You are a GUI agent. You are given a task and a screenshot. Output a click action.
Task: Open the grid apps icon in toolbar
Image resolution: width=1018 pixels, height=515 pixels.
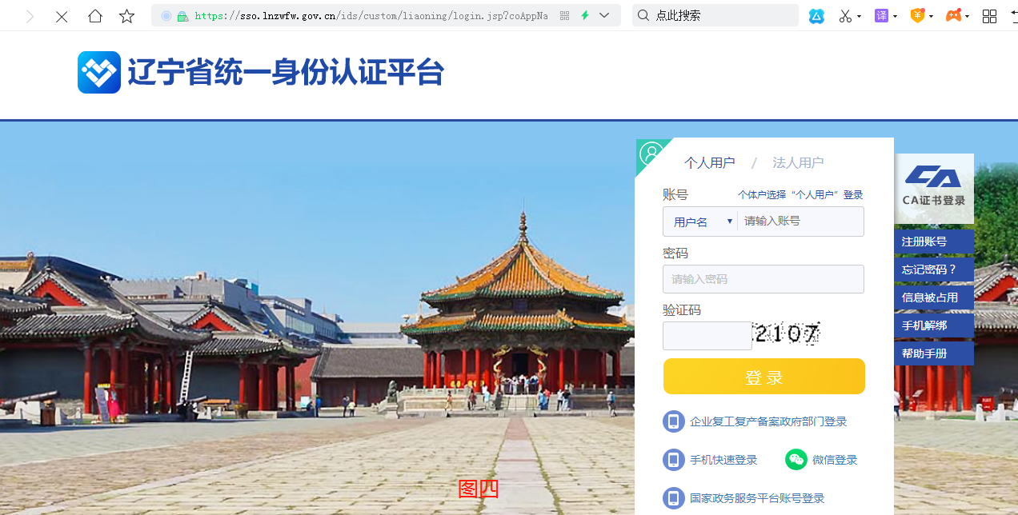989,16
